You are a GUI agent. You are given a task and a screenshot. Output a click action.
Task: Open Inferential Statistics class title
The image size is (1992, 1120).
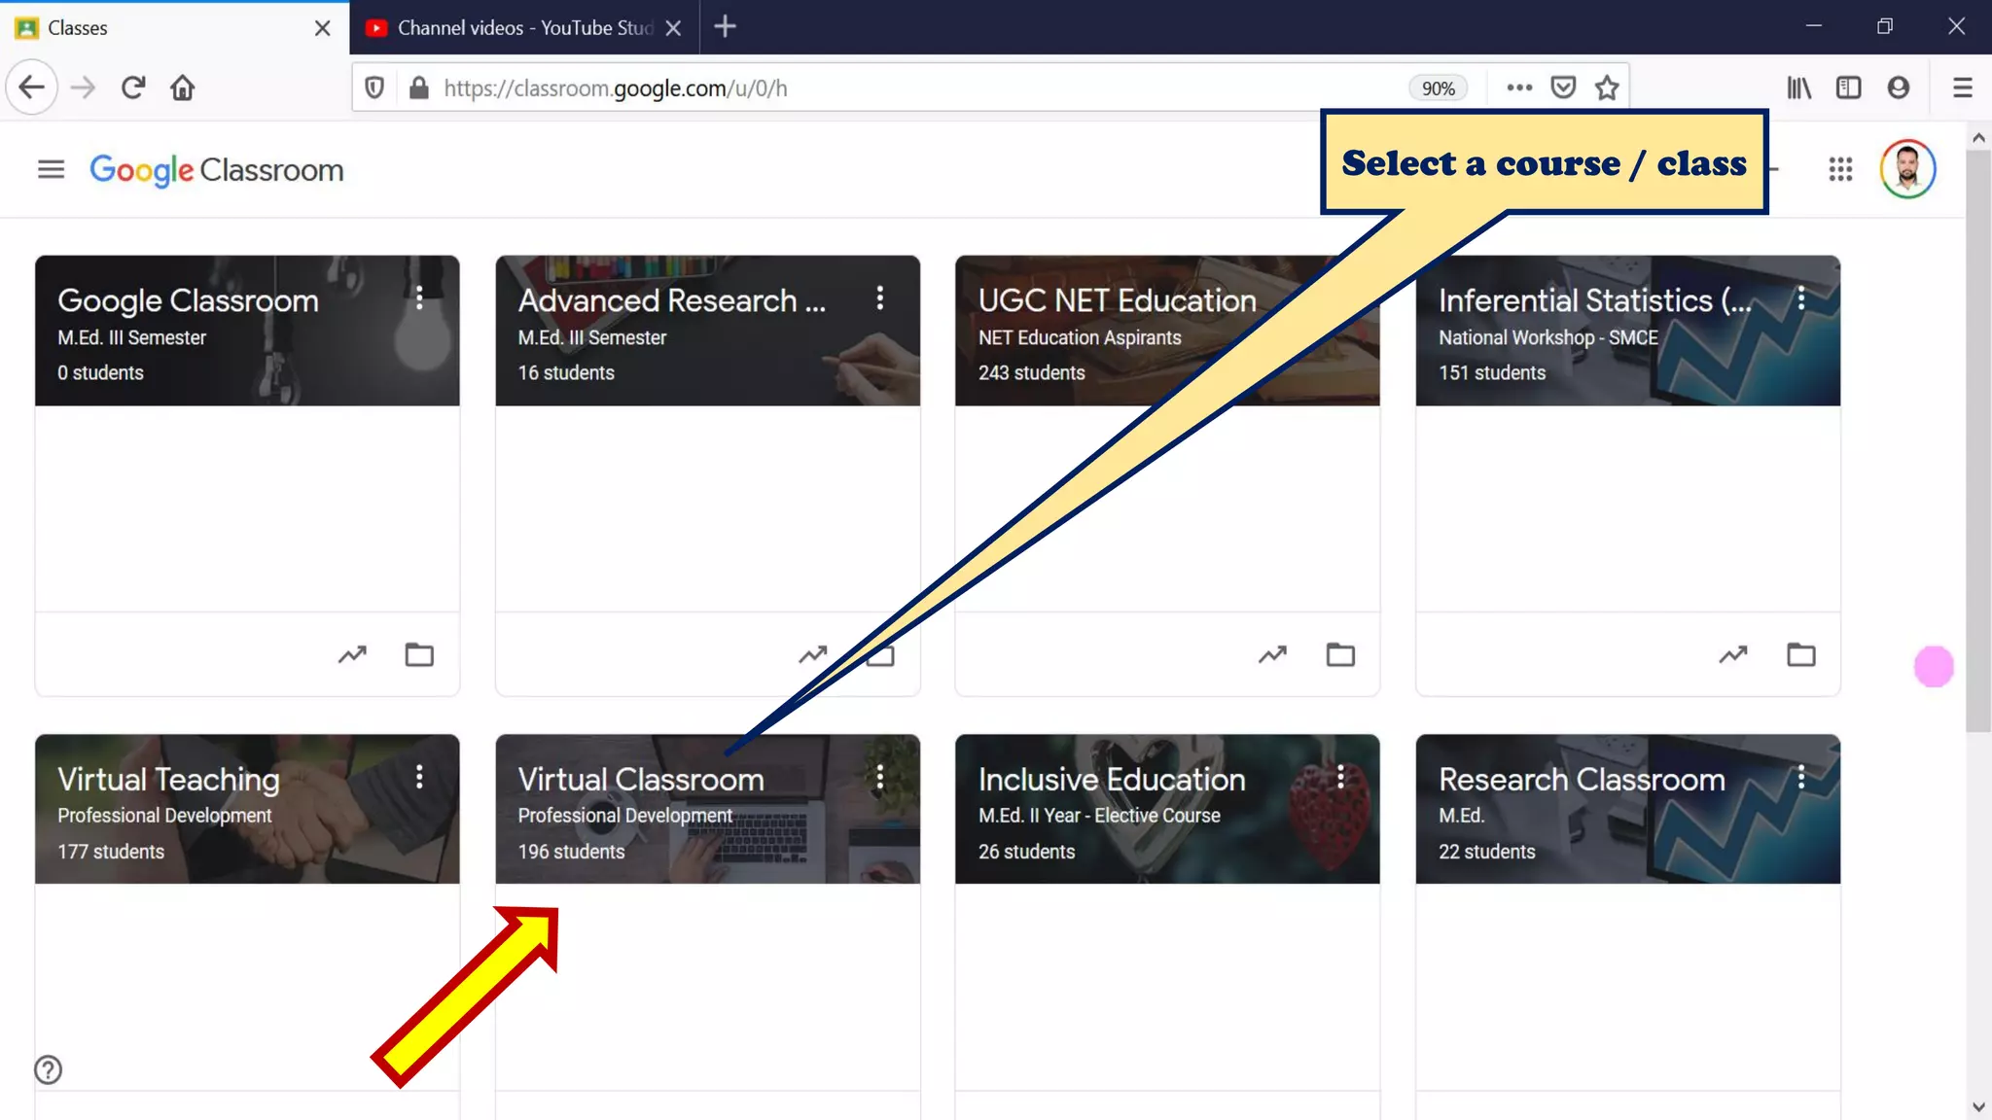(x=1595, y=300)
